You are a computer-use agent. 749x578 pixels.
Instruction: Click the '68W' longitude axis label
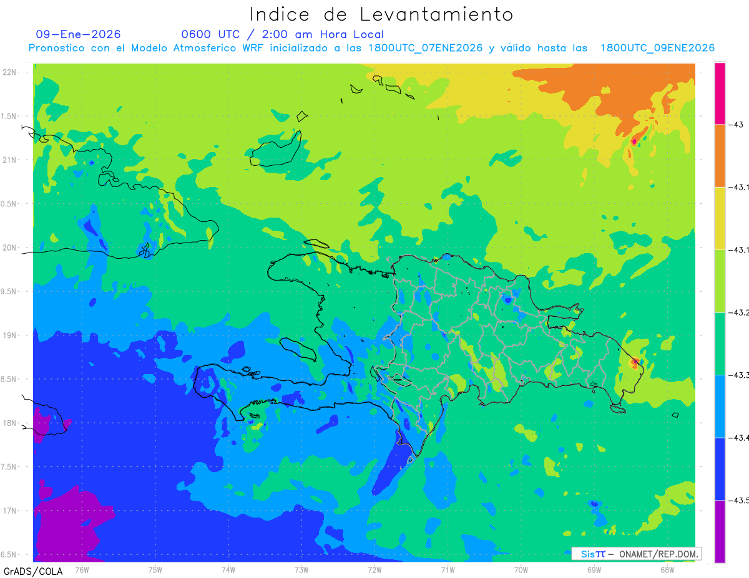coord(667,569)
